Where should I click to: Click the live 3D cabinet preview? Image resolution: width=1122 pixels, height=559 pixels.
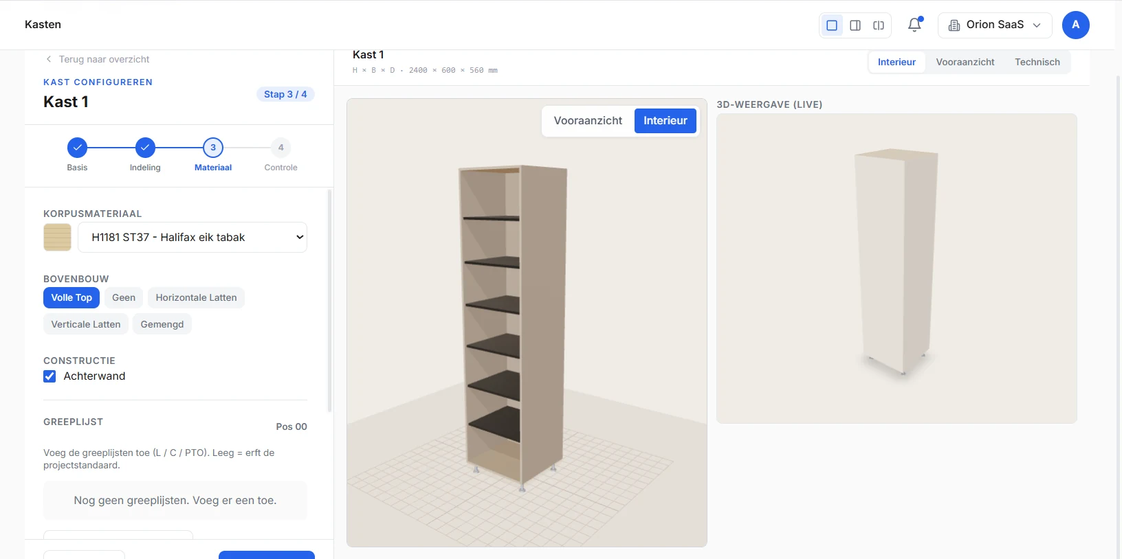click(896, 269)
